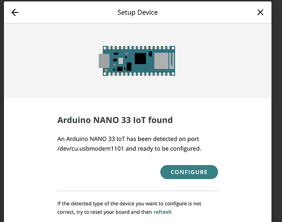The width and height of the screenshot is (282, 222).
Task: Click the silver USB connector on the board
Action: tap(104, 61)
